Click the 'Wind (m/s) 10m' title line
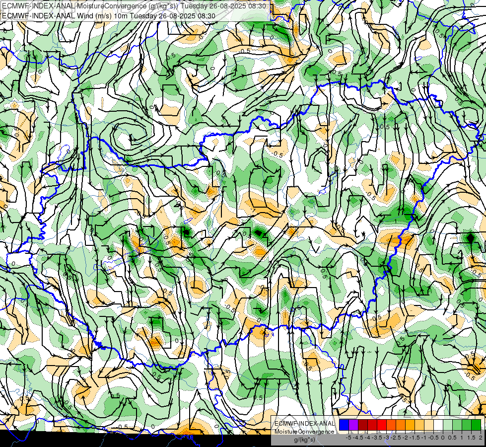Image resolution: width=486 pixels, height=447 pixels. 109,16
